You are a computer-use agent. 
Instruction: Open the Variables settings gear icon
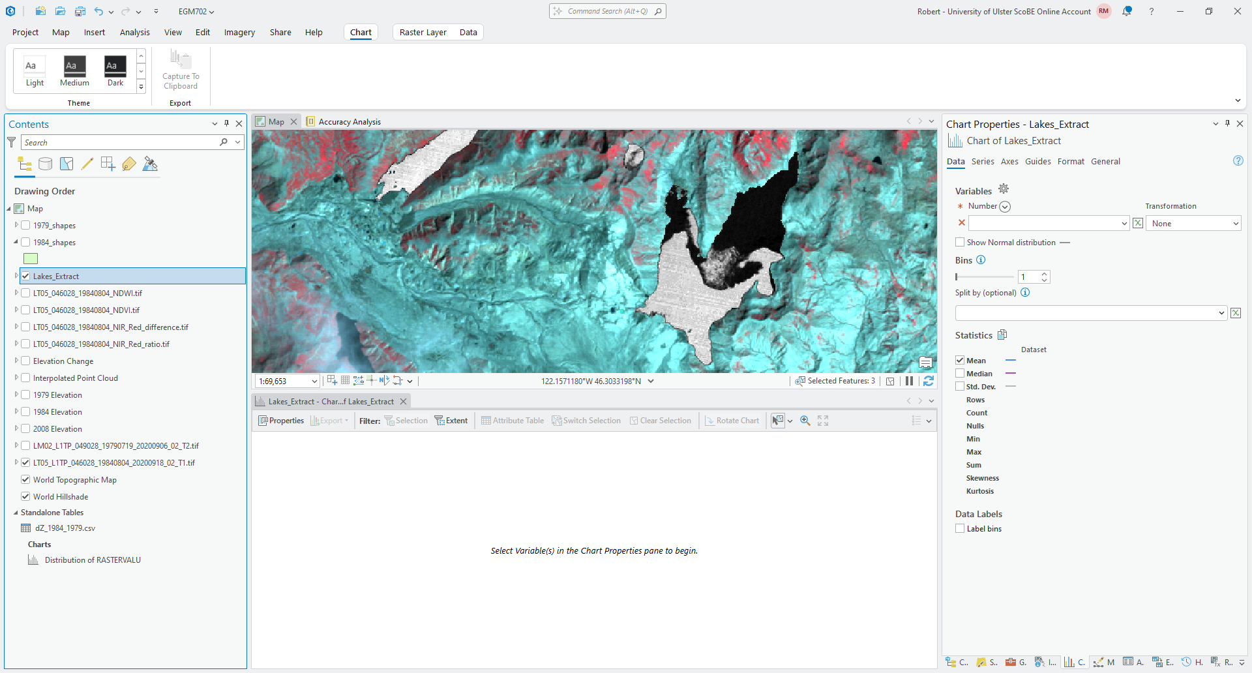[x=1004, y=189]
